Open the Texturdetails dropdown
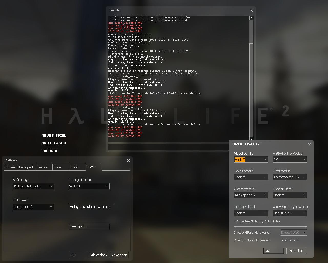The height and width of the screenshot is (263, 328). tap(251, 177)
